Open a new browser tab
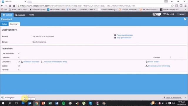The height and width of the screenshot is (106, 188). pos(29,2)
